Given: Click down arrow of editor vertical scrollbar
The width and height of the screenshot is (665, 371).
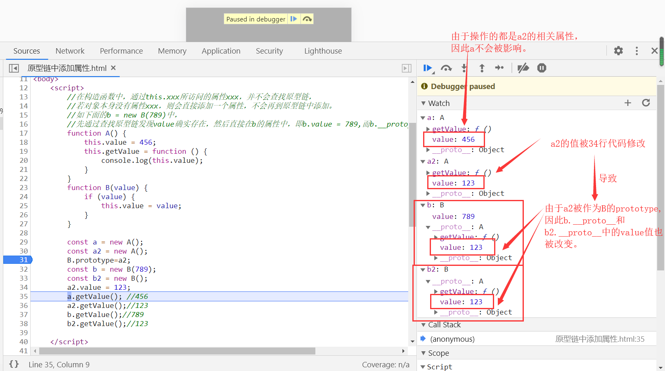Looking at the screenshot, I should pyautogui.click(x=412, y=341).
